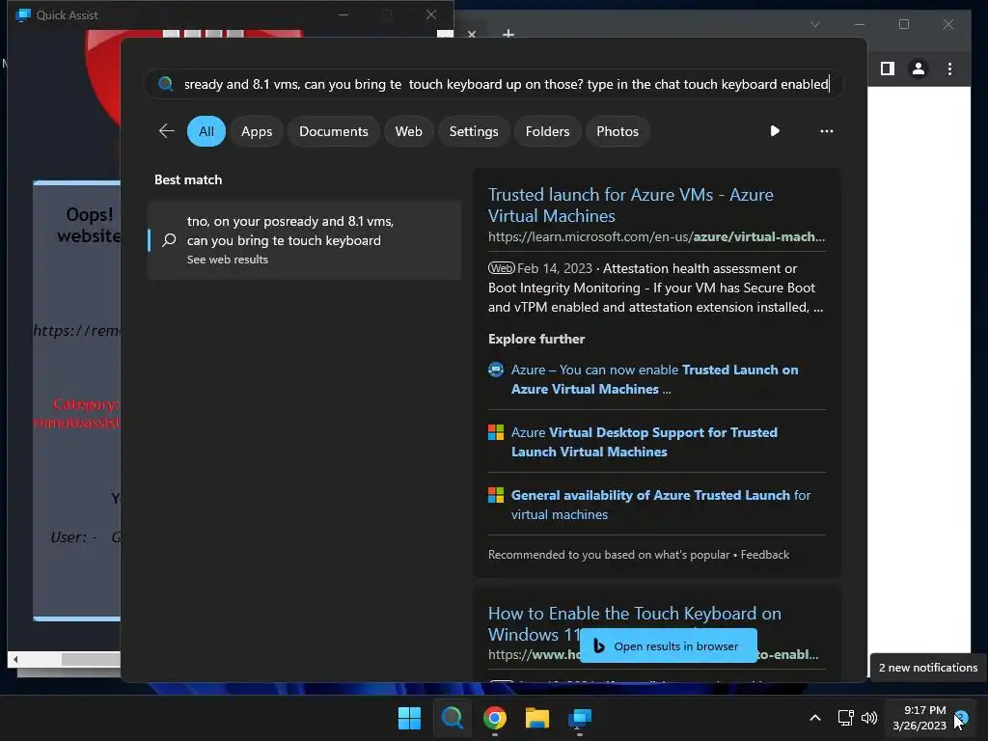Close the current Chrome tab

(471, 34)
